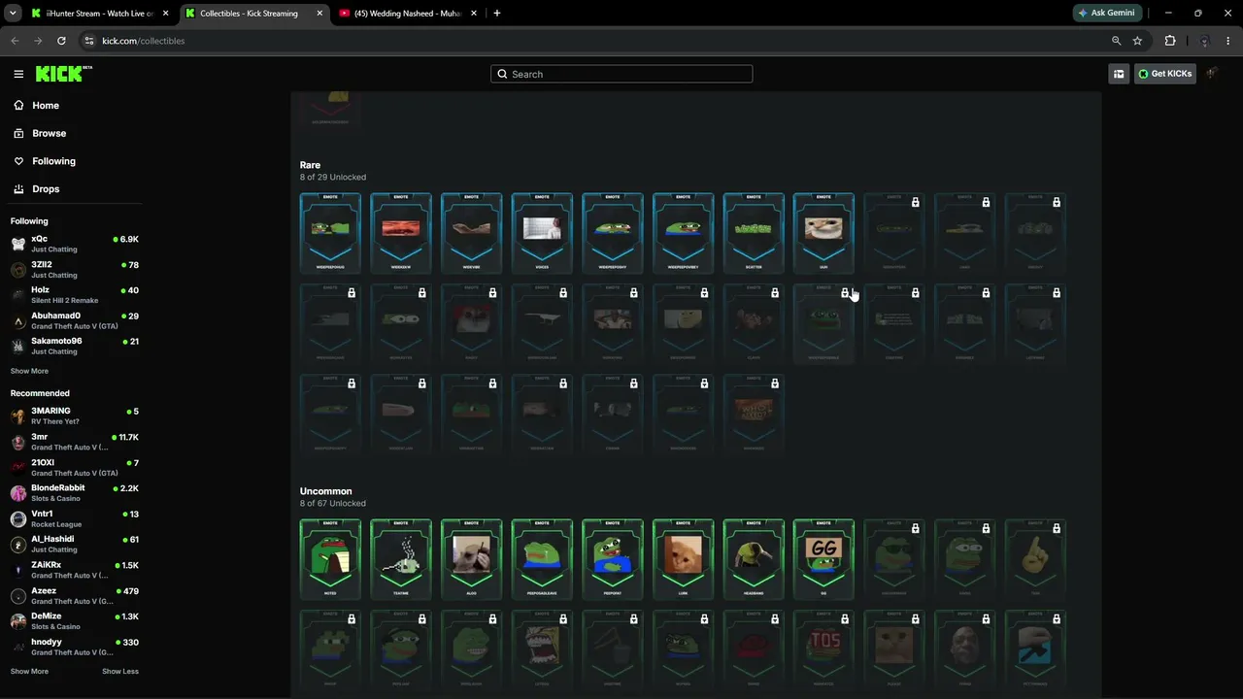Screen dimensions: 1243x699
Task: Open BlondeRabbit's Slots & Casino stream
Action: click(76, 493)
